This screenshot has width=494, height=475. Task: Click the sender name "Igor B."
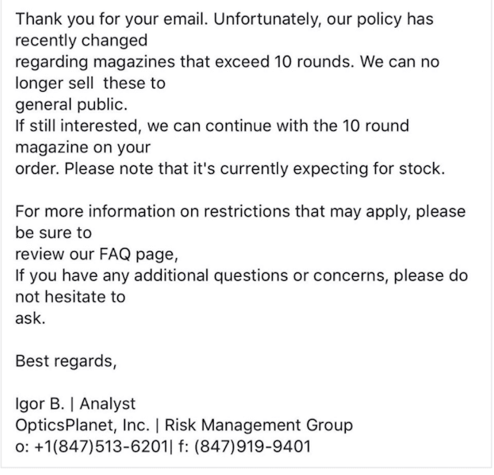(x=39, y=403)
